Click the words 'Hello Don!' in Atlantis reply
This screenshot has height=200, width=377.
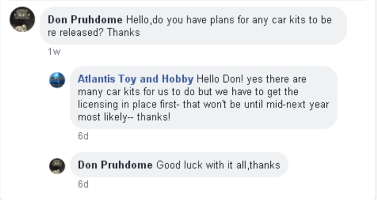tap(220, 79)
